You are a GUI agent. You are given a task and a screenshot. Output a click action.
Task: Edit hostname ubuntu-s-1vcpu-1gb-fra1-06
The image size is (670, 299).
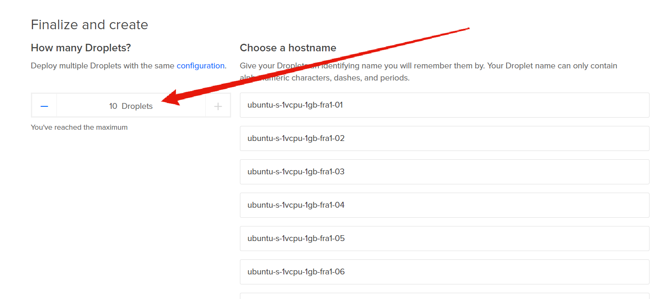[444, 272]
